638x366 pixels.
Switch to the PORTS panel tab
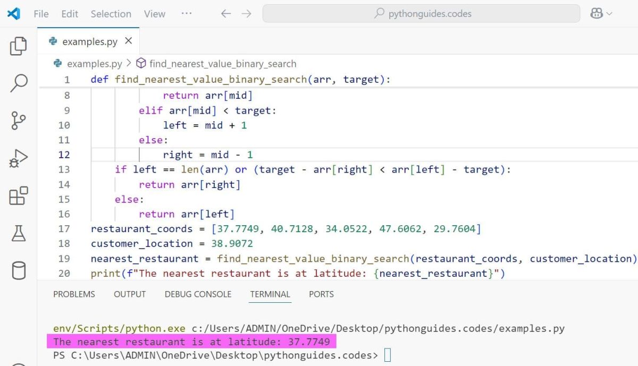[x=321, y=294]
